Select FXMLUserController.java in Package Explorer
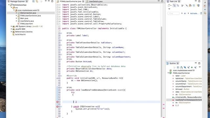The height and width of the screenshot is (118, 210). pos(31,16)
